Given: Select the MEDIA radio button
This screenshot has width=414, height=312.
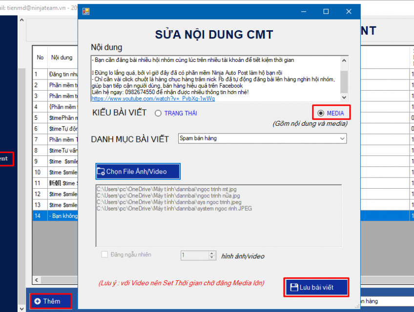Looking at the screenshot, I should pos(322,112).
